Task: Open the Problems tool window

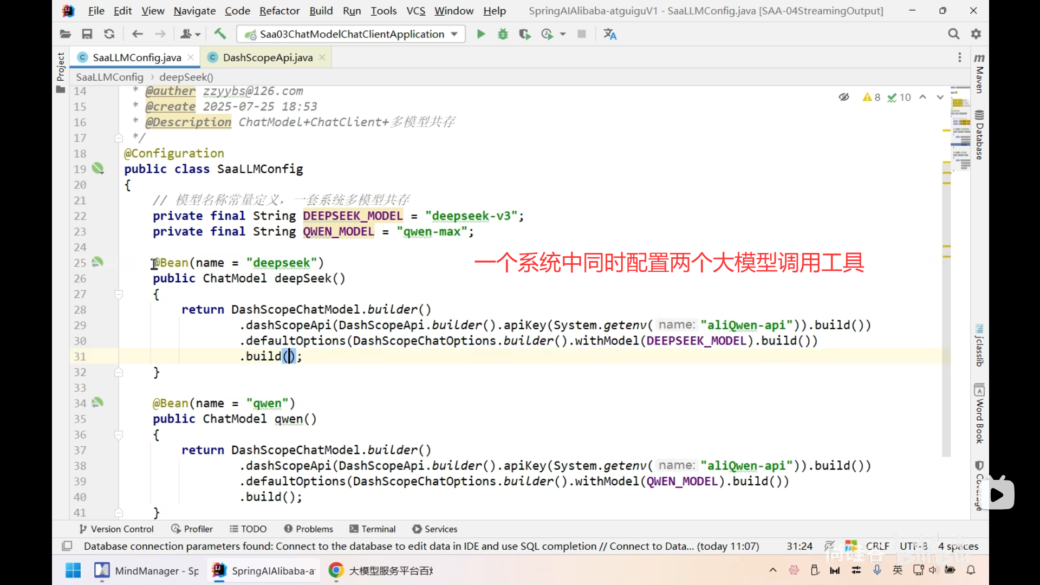Action: (x=308, y=529)
